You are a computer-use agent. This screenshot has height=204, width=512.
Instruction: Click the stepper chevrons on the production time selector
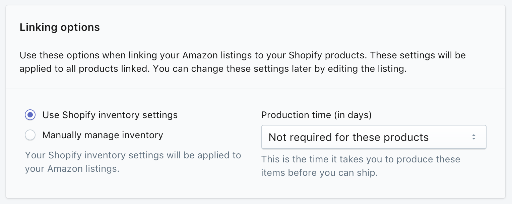click(474, 137)
